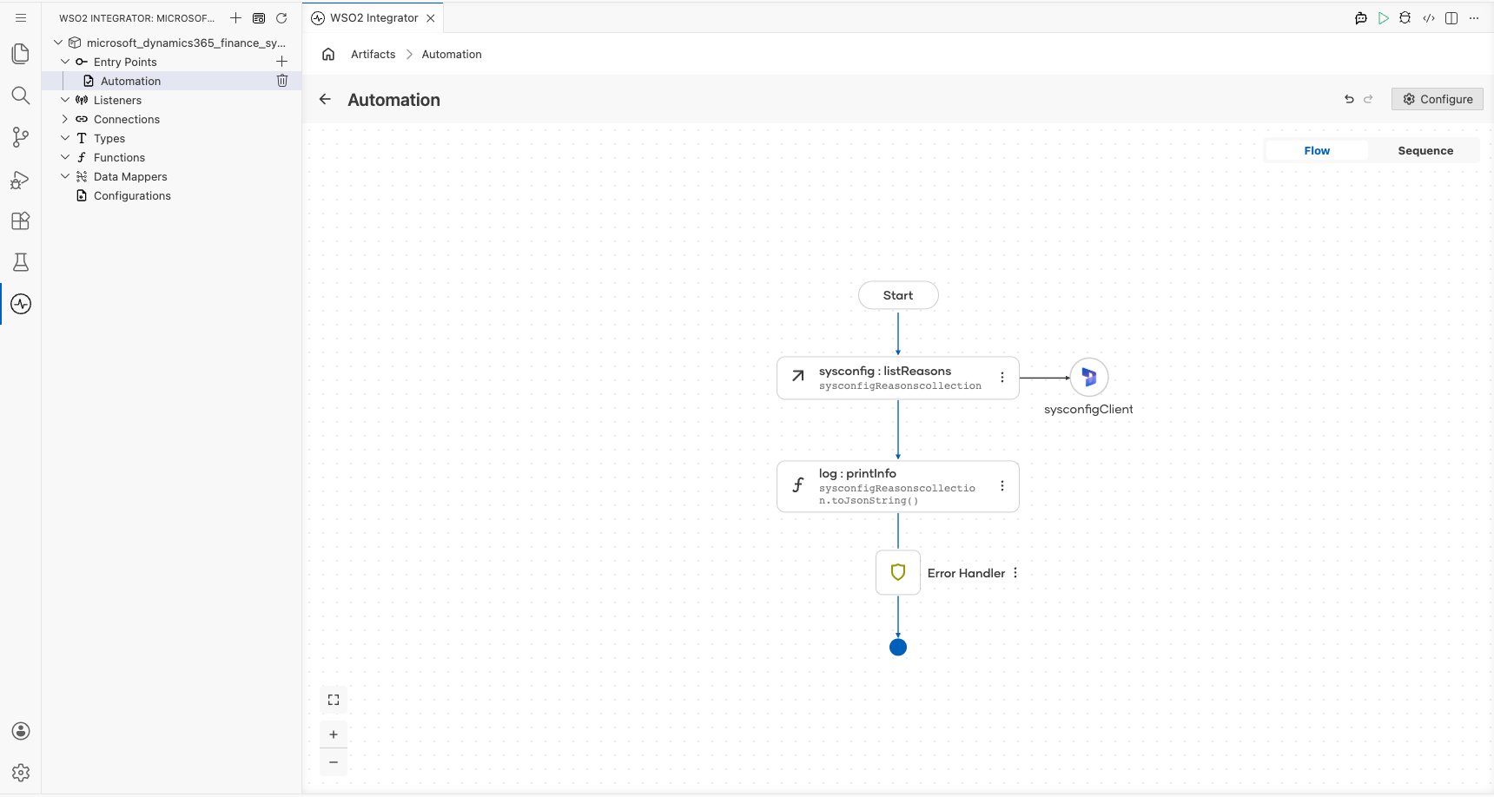Open the Accounts icon in activity bar
This screenshot has height=797, width=1494.
[x=21, y=731]
